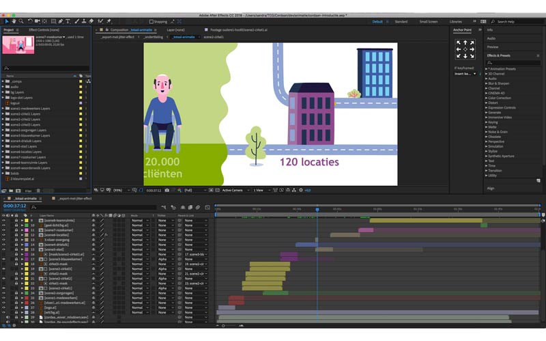This screenshot has width=546, height=341.
Task: Click the Region of Interest icon
Action: [x=211, y=191]
